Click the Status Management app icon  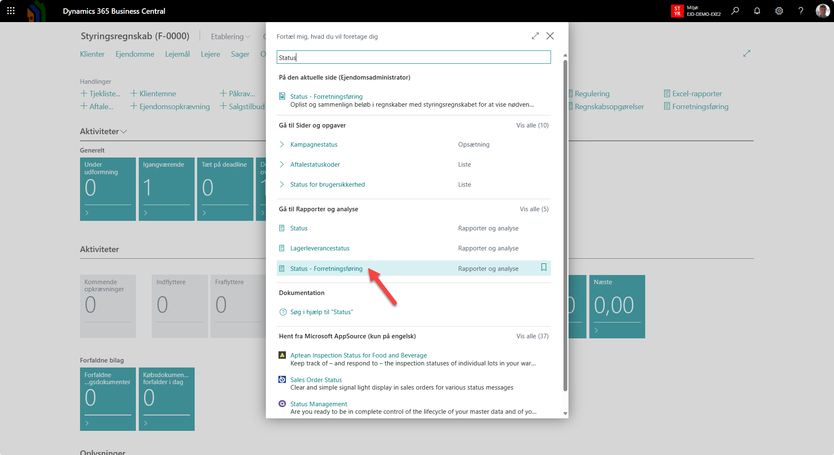pos(282,403)
